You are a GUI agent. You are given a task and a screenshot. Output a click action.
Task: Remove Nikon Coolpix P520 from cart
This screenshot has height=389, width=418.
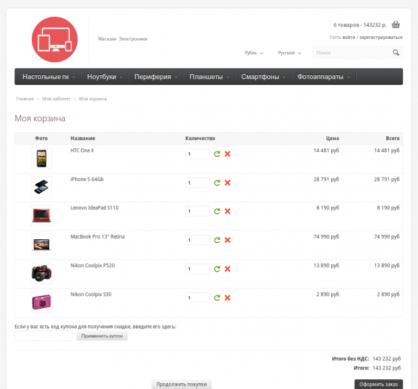point(227,269)
